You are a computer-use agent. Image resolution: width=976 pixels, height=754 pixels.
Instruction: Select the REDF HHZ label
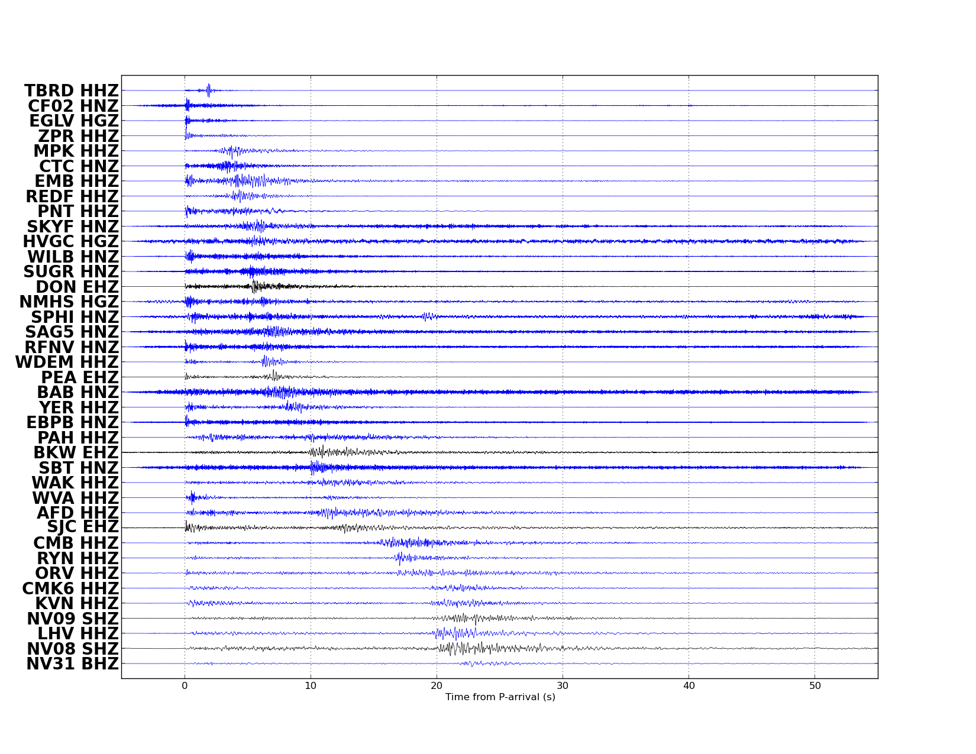point(72,197)
